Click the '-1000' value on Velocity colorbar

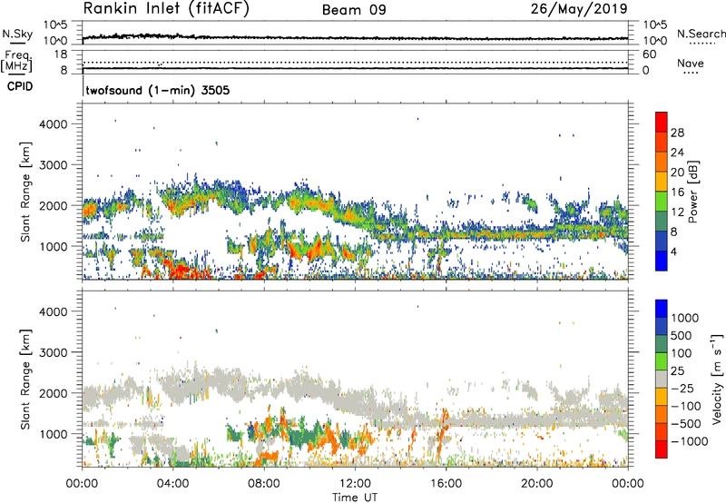tap(690, 441)
